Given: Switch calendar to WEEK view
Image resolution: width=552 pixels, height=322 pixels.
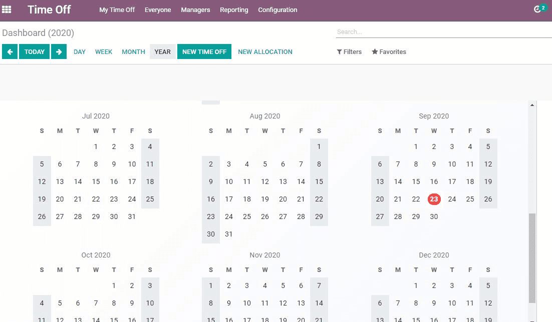Looking at the screenshot, I should [104, 51].
